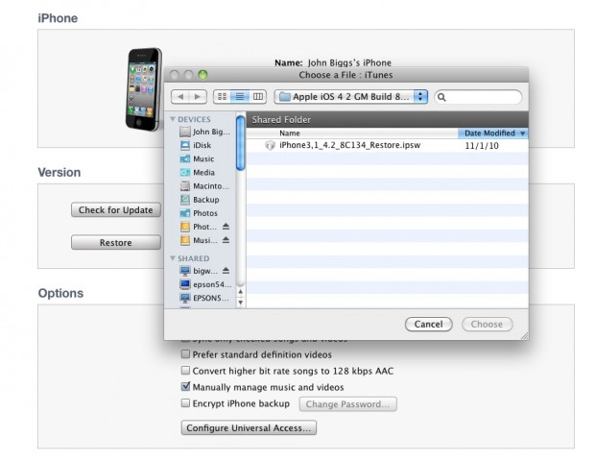
Task: Collapse the DEVICES section in sidebar
Action: click(173, 119)
